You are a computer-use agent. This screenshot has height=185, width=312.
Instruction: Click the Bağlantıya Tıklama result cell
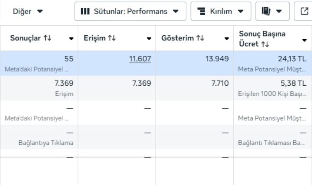39,137
